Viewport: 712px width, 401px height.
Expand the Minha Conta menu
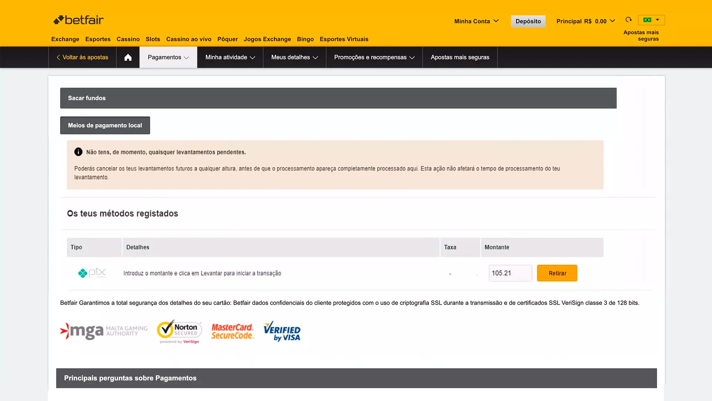[x=477, y=21]
